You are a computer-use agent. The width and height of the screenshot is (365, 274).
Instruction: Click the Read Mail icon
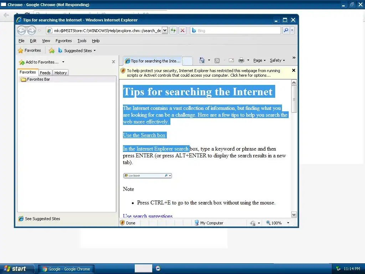(x=231, y=61)
